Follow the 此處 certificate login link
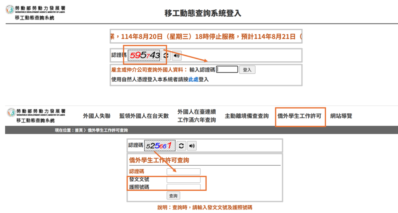398x213 pixels. pos(193,80)
